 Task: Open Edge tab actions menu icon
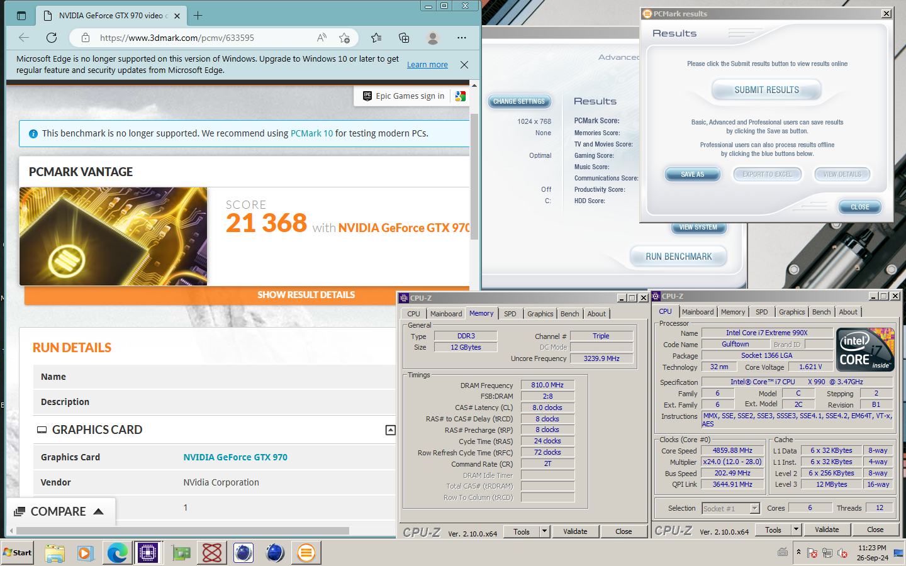pyautogui.click(x=21, y=16)
